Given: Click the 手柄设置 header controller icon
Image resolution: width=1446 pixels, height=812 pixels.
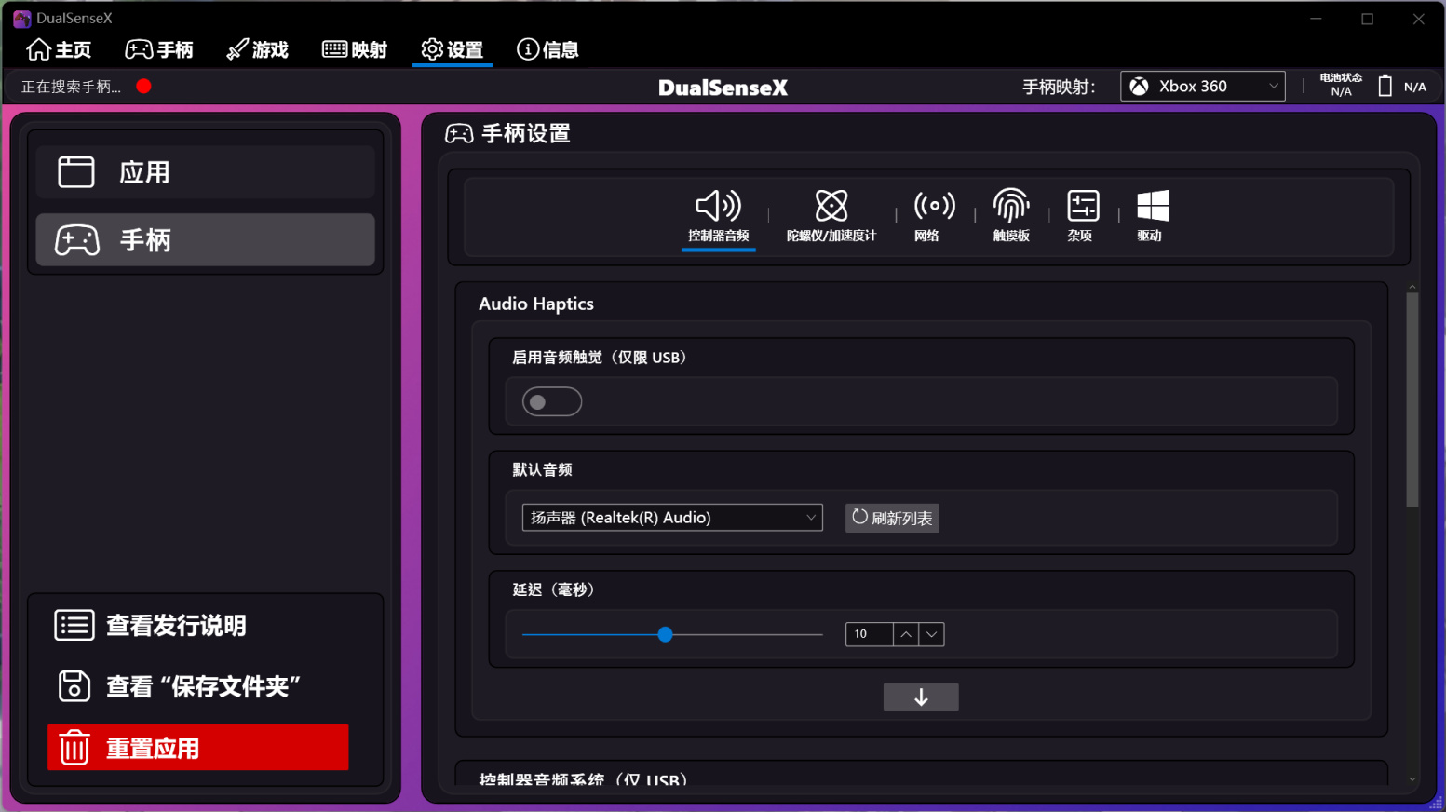Looking at the screenshot, I should click(459, 134).
